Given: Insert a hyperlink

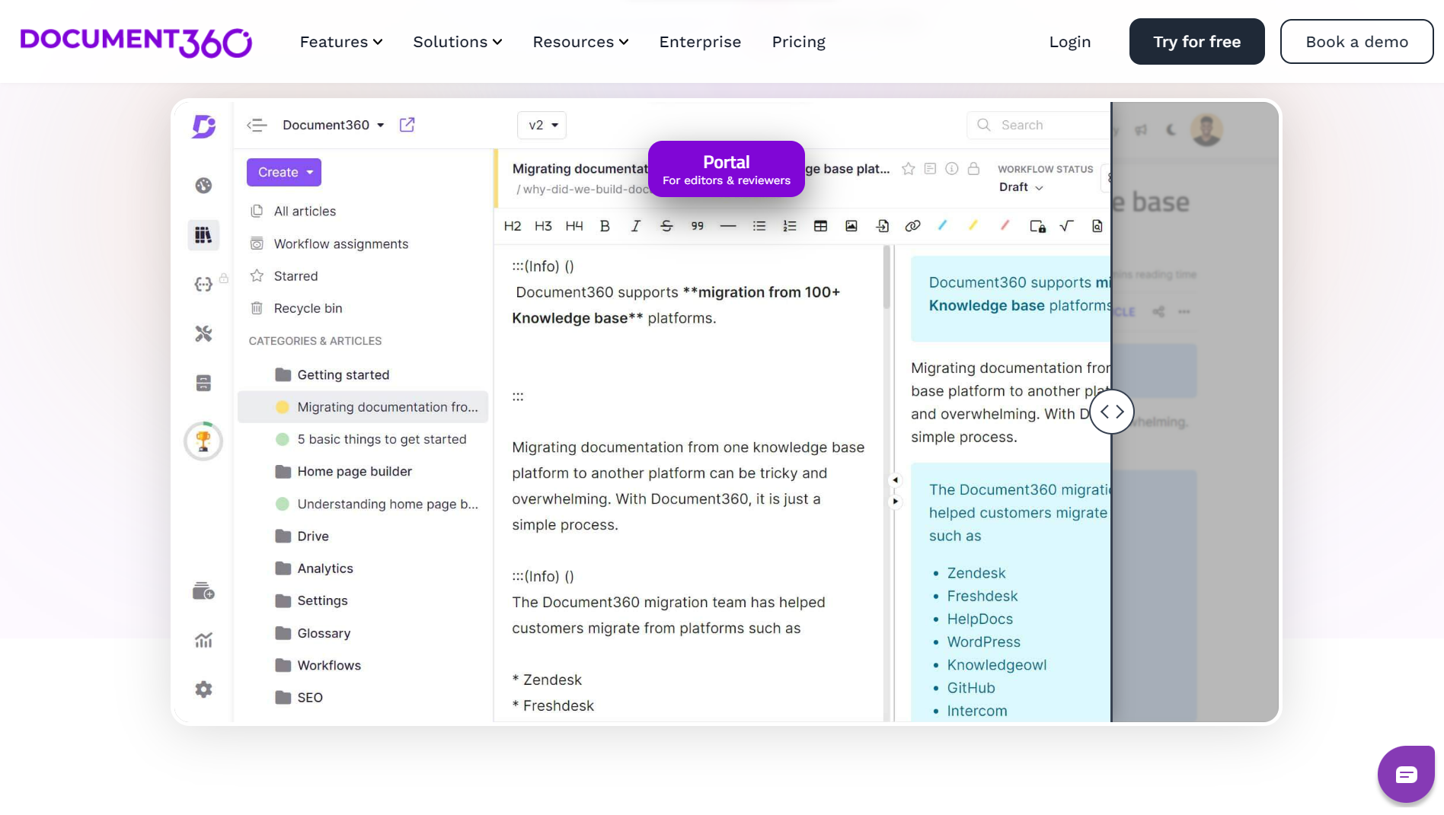Looking at the screenshot, I should pyautogui.click(x=912, y=226).
